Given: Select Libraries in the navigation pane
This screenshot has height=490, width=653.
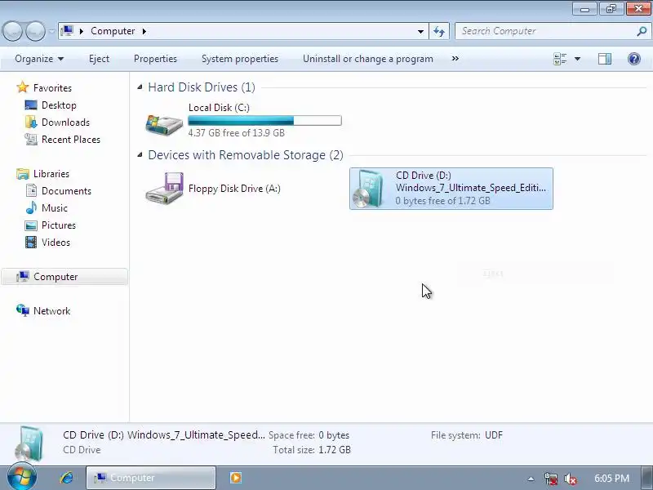Looking at the screenshot, I should pyautogui.click(x=51, y=174).
